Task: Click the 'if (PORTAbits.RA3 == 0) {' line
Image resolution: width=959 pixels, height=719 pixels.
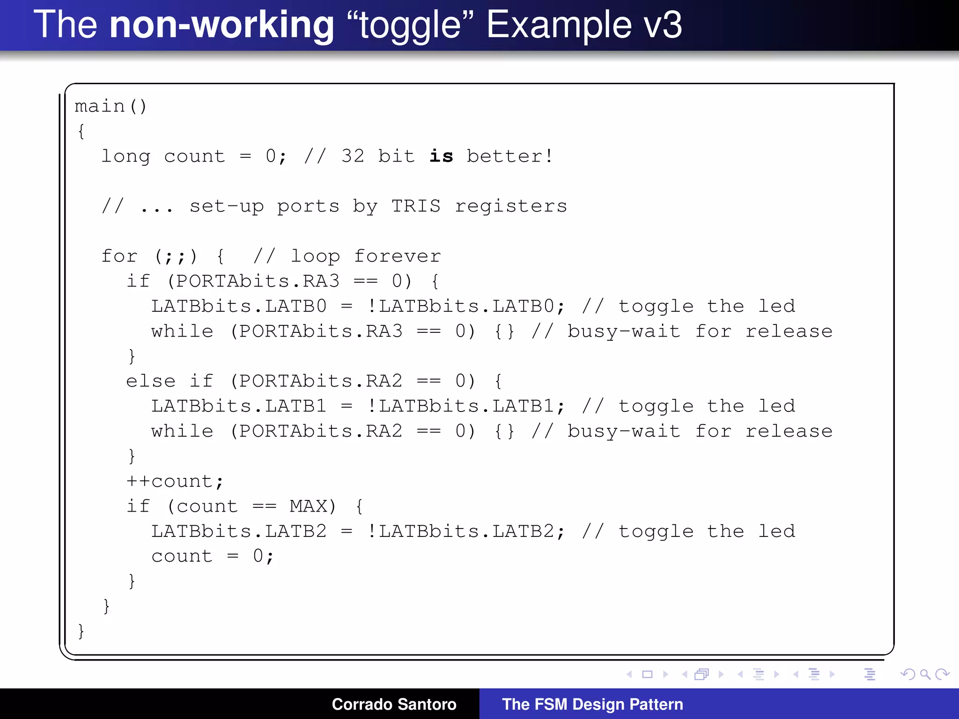Action: pos(283,281)
